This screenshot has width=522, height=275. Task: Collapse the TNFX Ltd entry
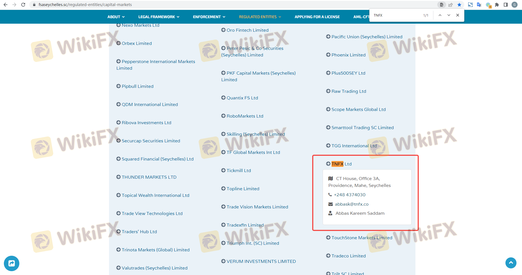click(x=341, y=164)
